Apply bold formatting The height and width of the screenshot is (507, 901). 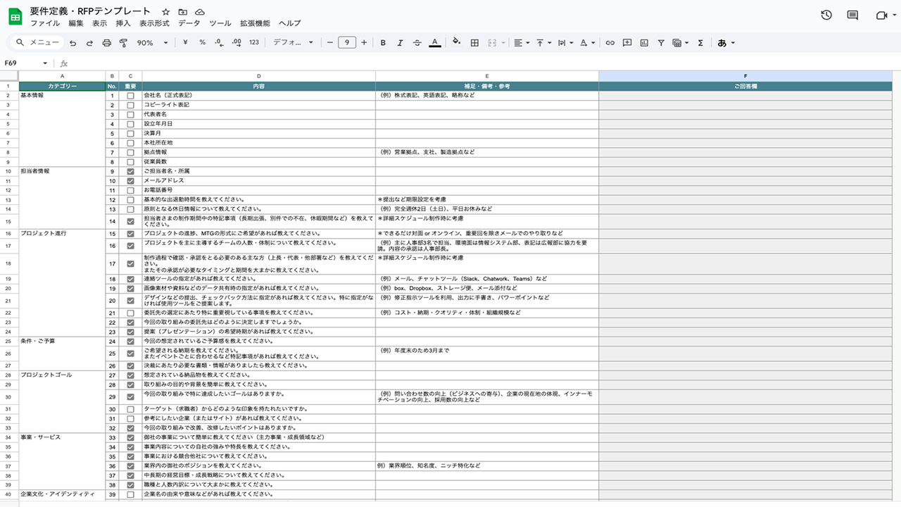[383, 43]
